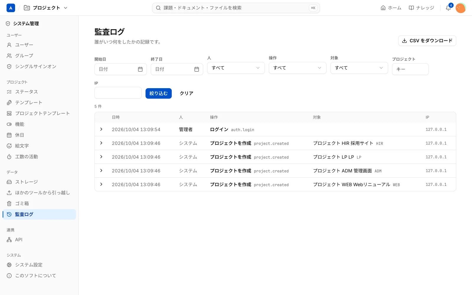Open 絵文字 settings
472x295 pixels.
tap(39, 146)
